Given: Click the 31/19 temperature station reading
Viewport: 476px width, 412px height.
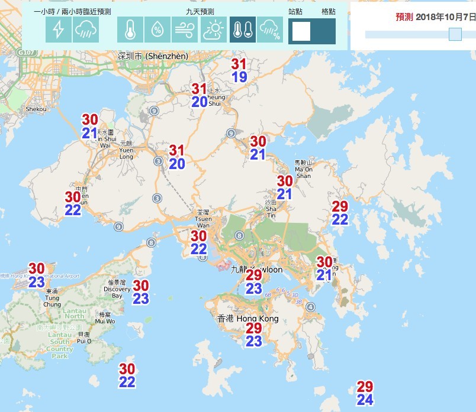Looking at the screenshot, I should click(239, 70).
